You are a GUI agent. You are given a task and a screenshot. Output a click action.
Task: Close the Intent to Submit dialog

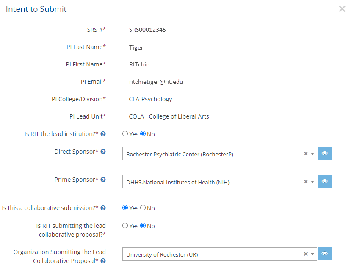[342, 9]
